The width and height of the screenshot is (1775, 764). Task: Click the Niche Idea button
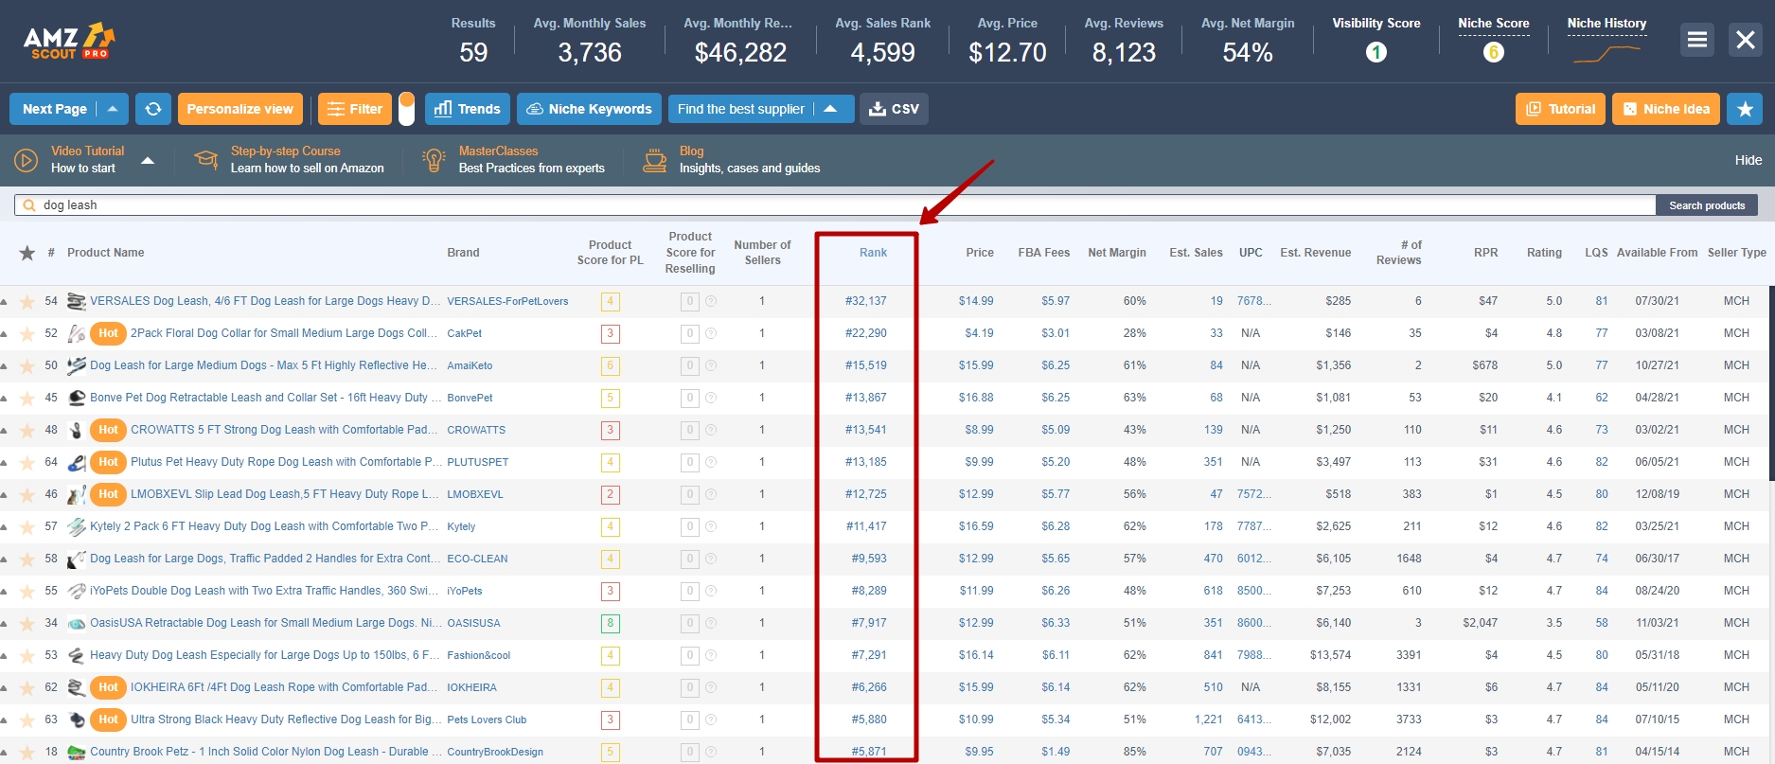1666,109
